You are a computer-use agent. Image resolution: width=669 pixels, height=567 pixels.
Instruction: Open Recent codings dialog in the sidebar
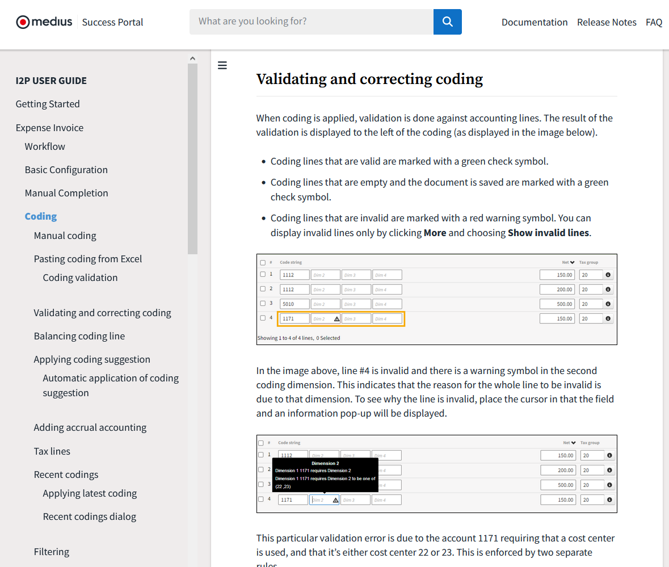90,516
